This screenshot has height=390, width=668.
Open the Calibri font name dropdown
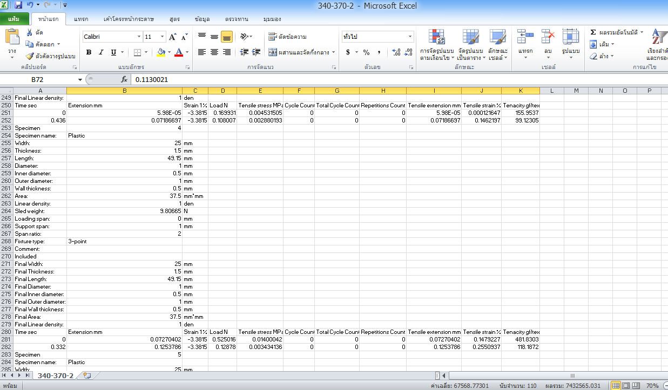coord(138,37)
